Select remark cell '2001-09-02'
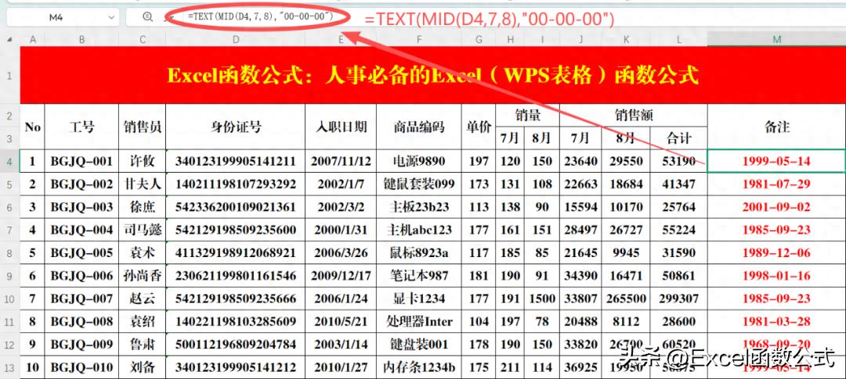 [x=776, y=207]
